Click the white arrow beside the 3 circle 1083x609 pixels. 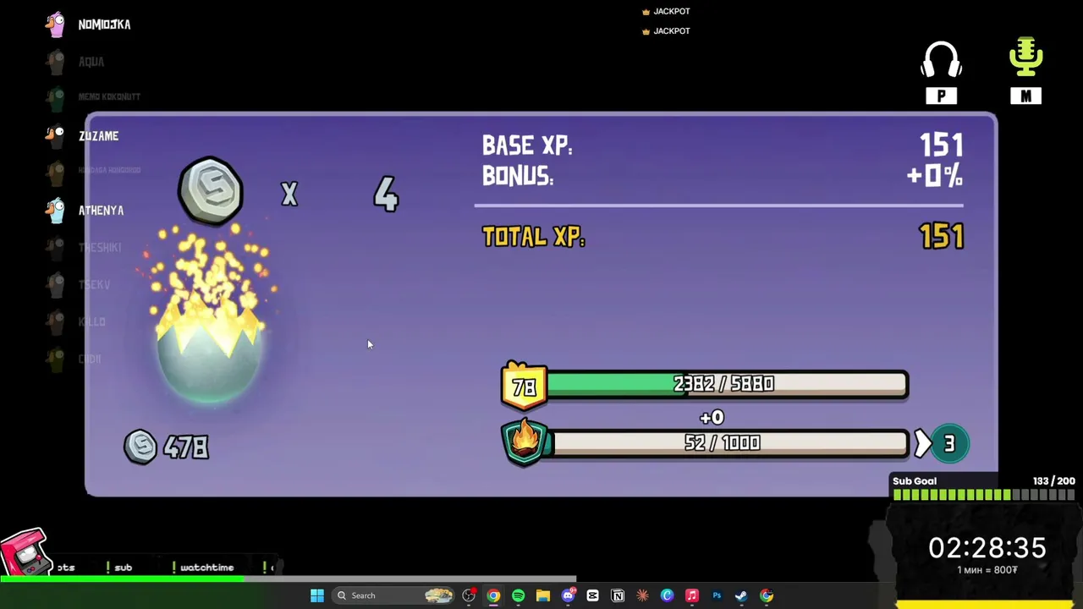[922, 444]
